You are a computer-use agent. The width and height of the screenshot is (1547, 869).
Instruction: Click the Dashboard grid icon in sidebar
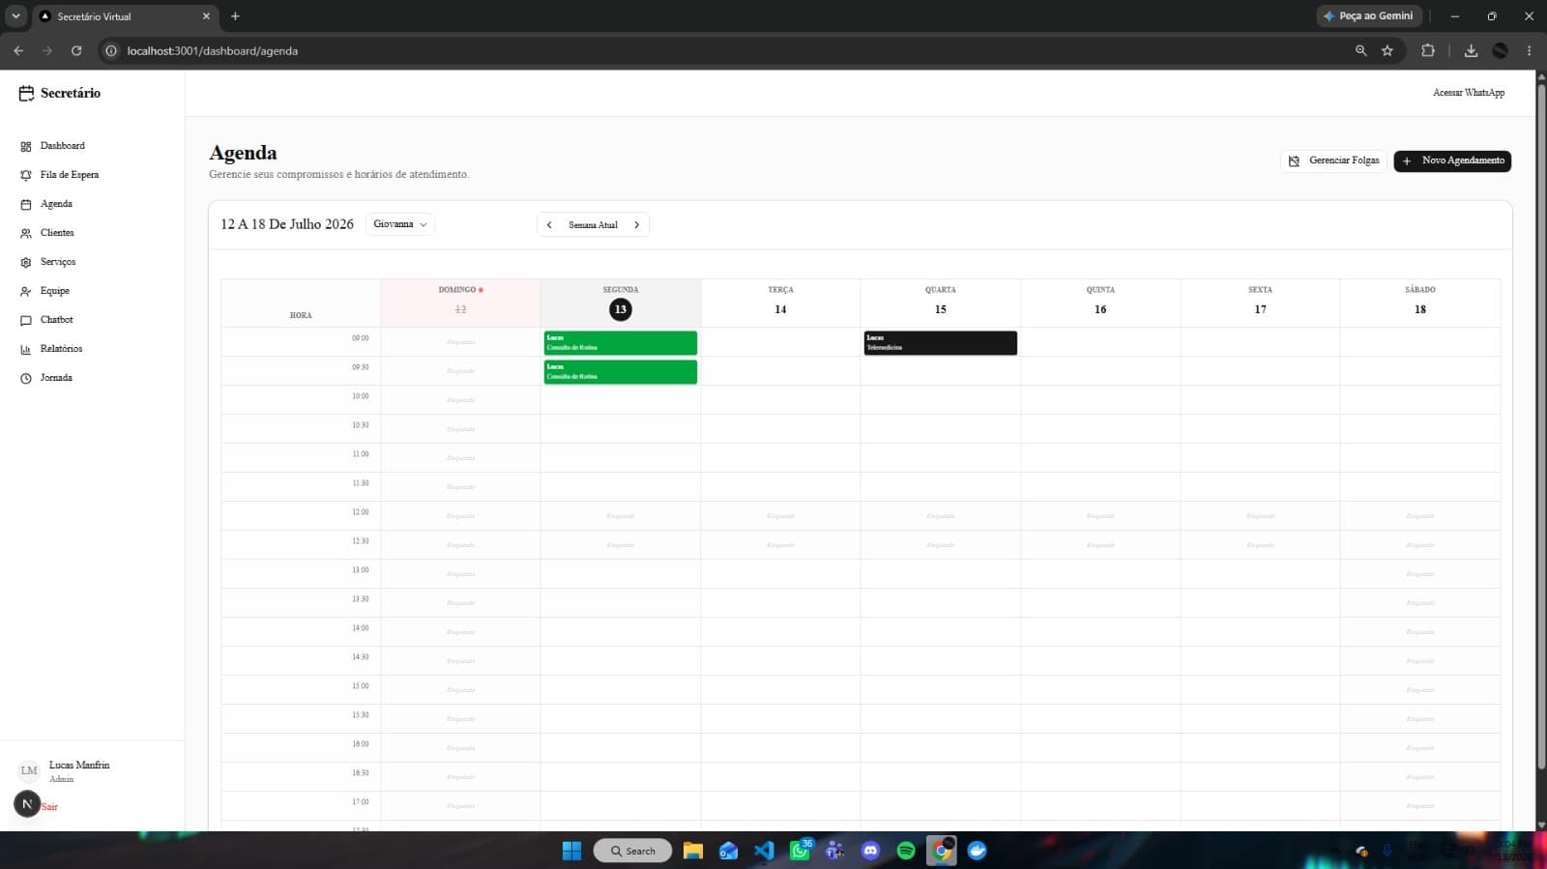26,147
